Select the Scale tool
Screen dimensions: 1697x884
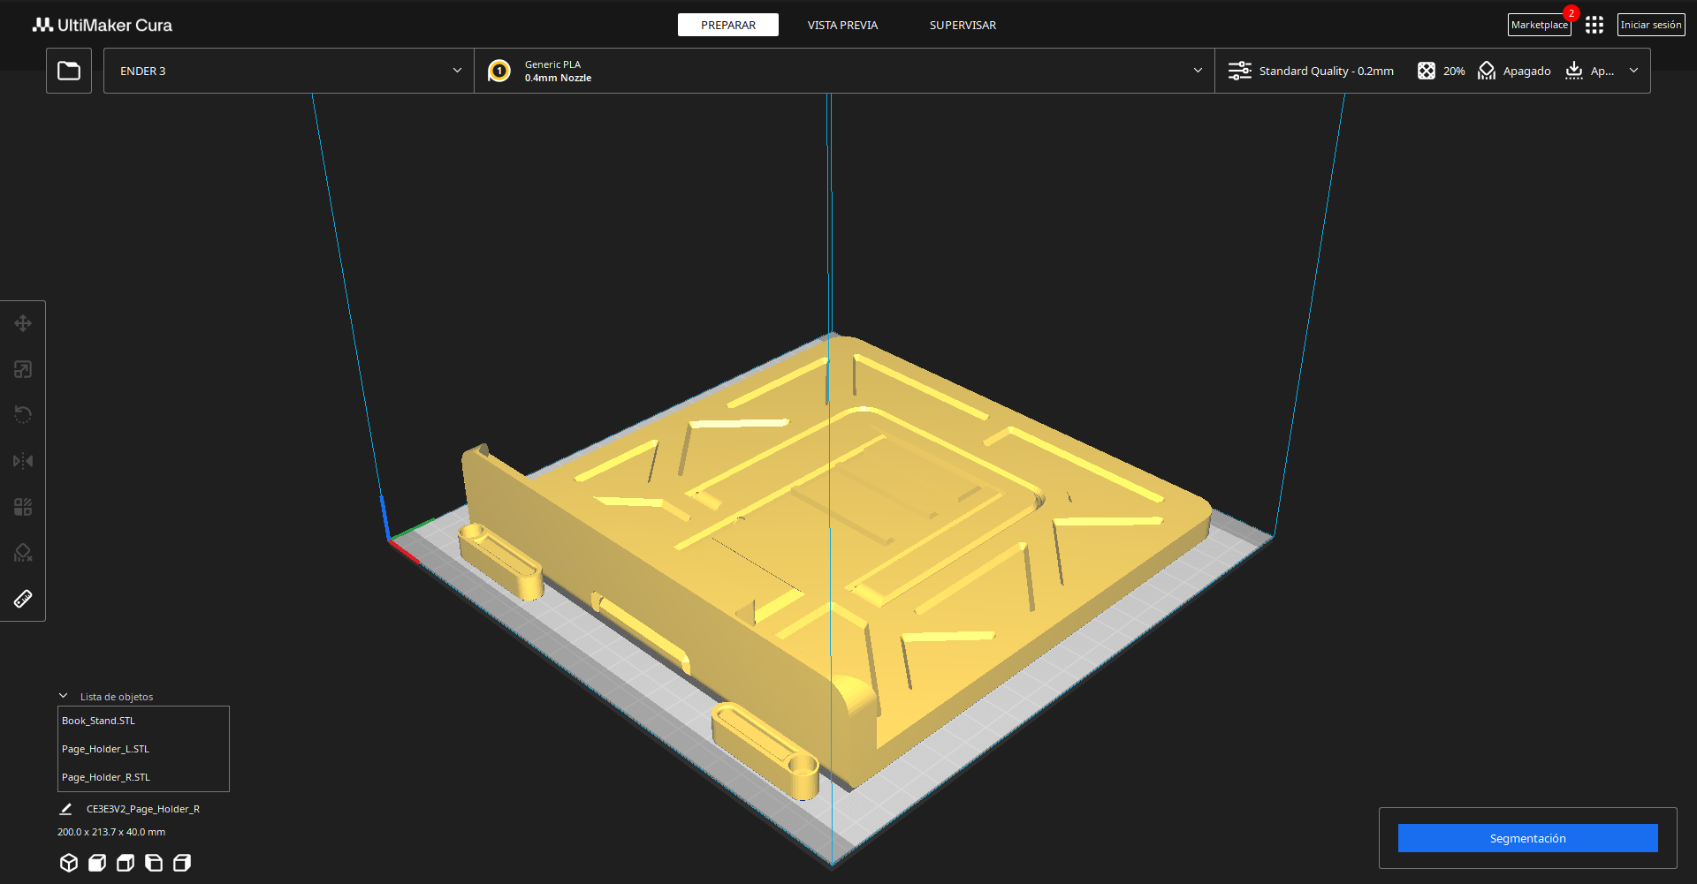[23, 369]
